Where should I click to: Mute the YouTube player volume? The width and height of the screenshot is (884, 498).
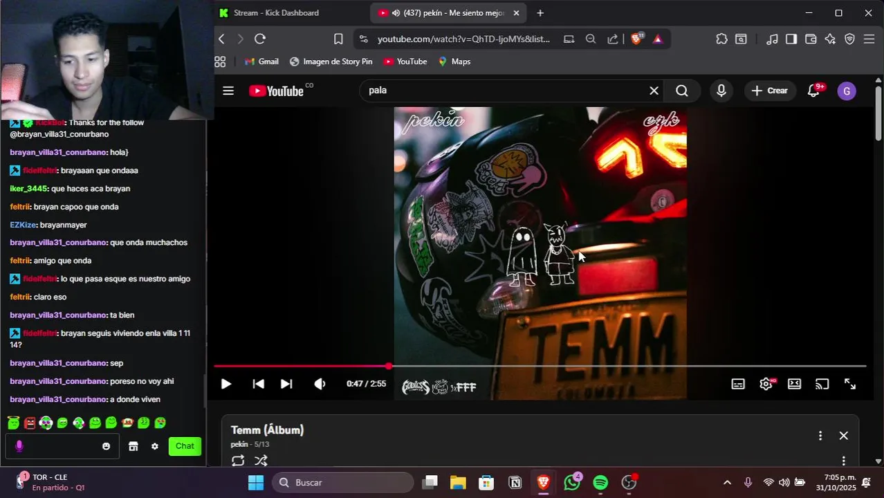tap(320, 384)
